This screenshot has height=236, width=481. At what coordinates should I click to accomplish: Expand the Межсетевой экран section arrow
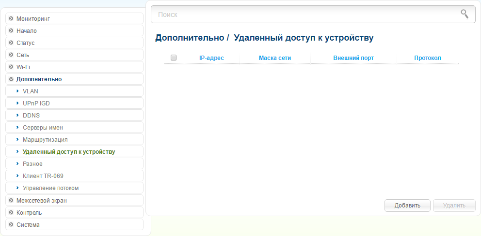[x=11, y=200]
